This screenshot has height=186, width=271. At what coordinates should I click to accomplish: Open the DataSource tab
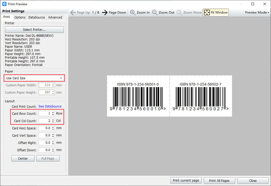(x=37, y=17)
